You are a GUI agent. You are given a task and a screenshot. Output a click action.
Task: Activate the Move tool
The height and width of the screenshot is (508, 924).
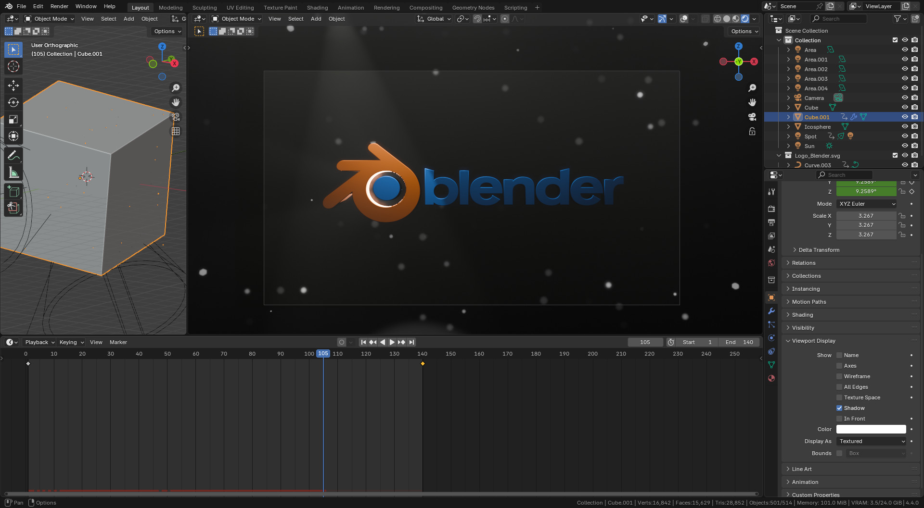[13, 86]
